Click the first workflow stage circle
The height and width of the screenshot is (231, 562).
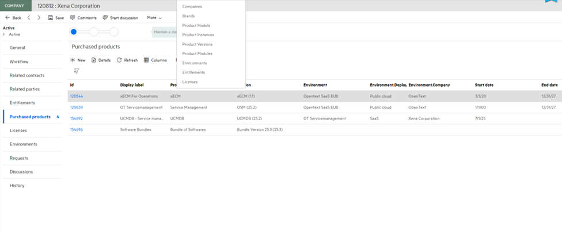(74, 32)
